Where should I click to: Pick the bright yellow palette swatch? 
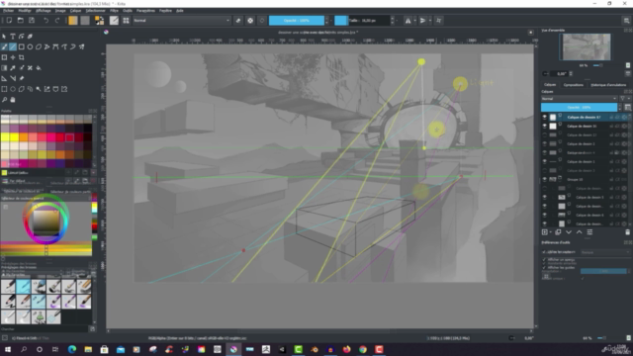(x=15, y=138)
